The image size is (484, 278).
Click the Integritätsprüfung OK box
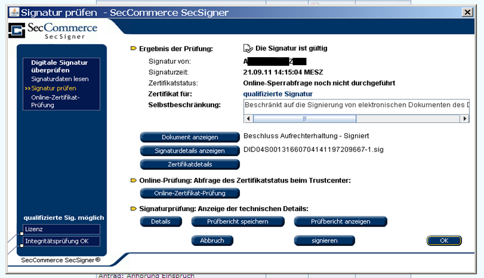(x=61, y=241)
